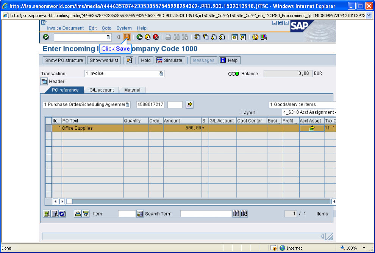375x253 pixels.
Task: Click the position icon beside the Item field
Action: (x=140, y=214)
